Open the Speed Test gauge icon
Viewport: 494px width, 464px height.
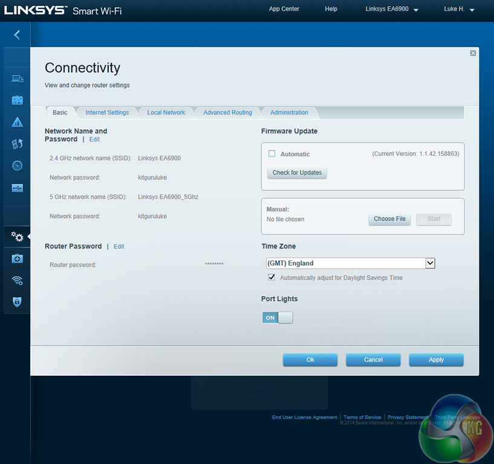[17, 166]
